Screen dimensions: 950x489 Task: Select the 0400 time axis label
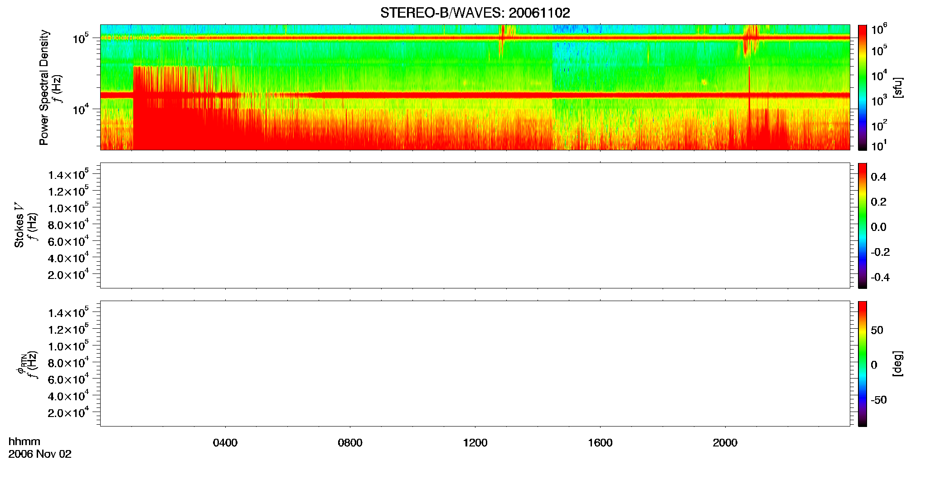coord(225,443)
